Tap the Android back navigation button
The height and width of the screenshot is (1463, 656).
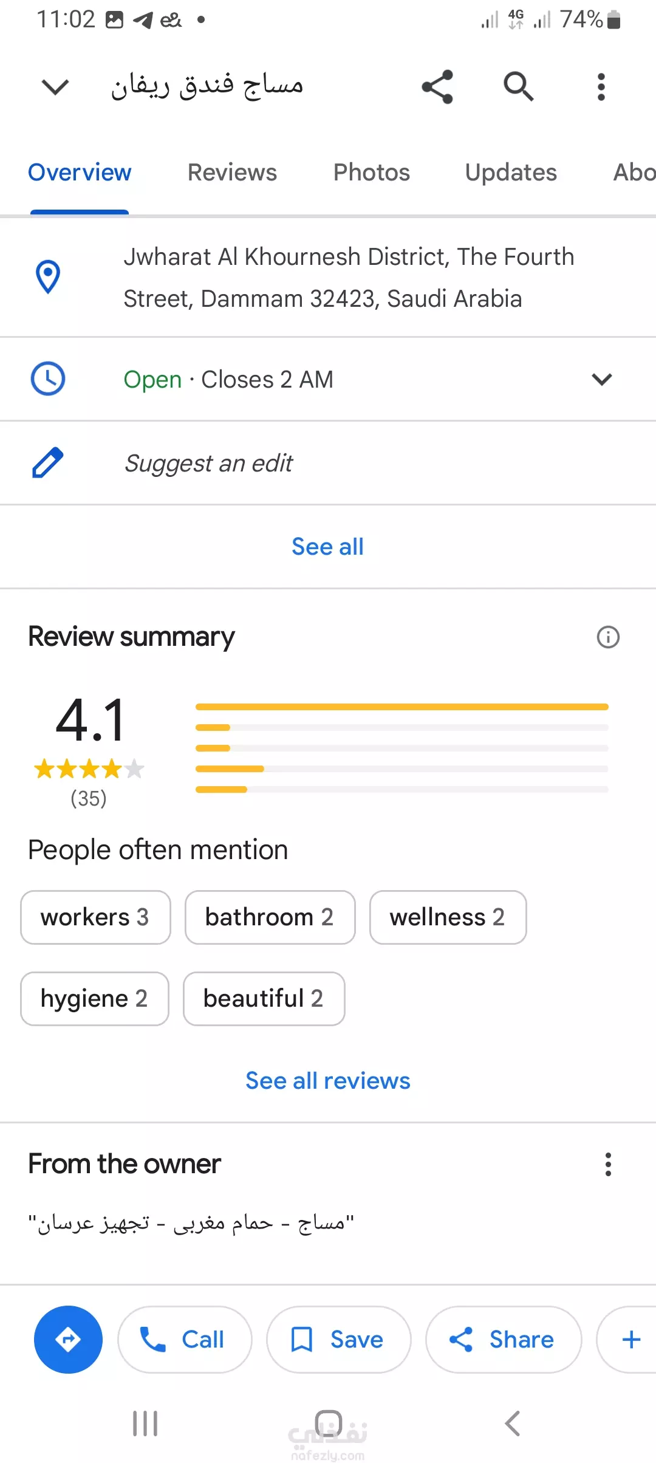pyautogui.click(x=512, y=1423)
